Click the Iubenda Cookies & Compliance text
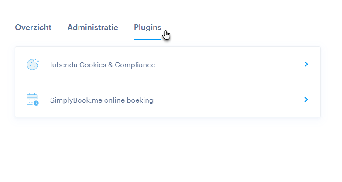 pos(103,65)
